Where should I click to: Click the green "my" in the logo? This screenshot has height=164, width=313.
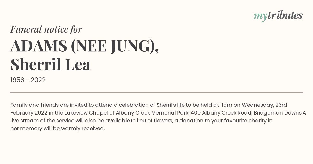(260, 16)
